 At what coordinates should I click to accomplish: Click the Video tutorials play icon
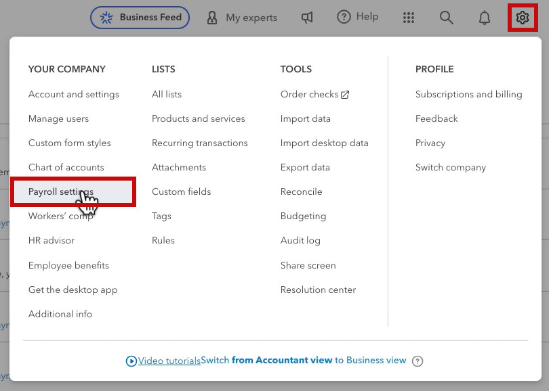tap(131, 361)
